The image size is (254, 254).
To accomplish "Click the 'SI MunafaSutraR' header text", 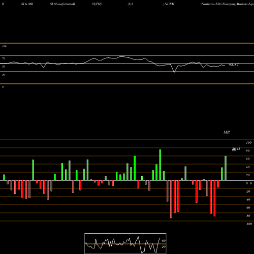I will tap(62, 4).
